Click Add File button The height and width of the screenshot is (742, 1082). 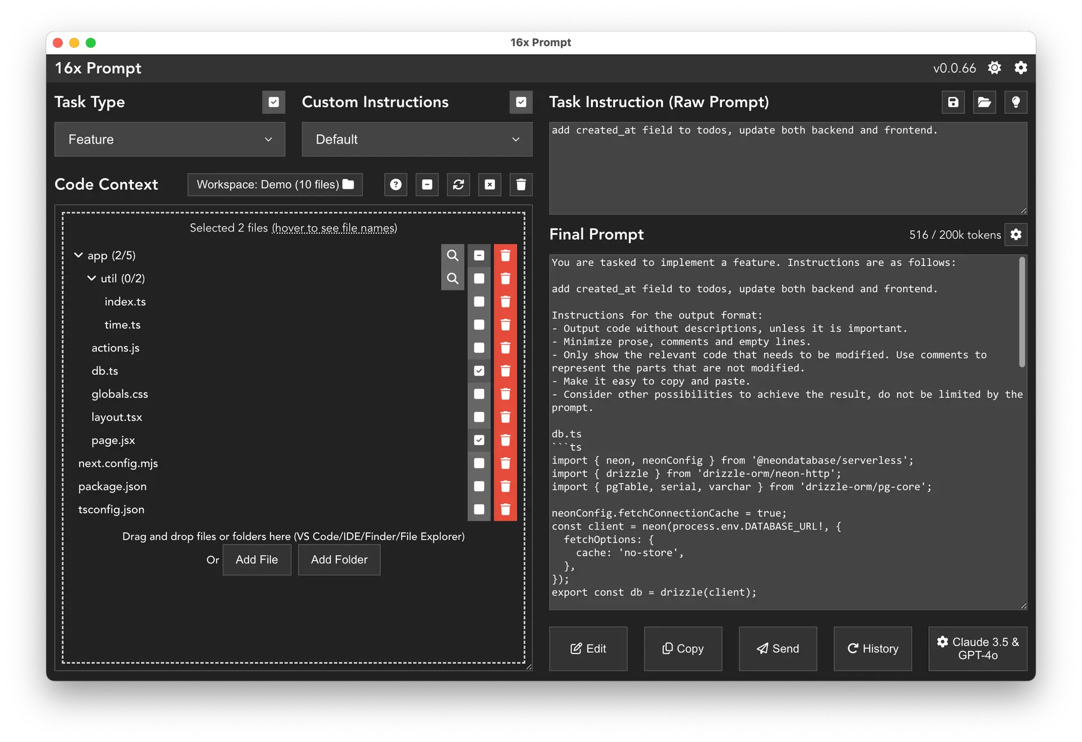pos(257,559)
